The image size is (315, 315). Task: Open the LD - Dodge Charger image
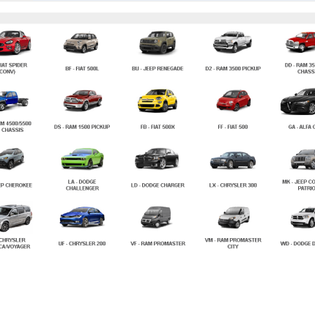click(x=157, y=158)
